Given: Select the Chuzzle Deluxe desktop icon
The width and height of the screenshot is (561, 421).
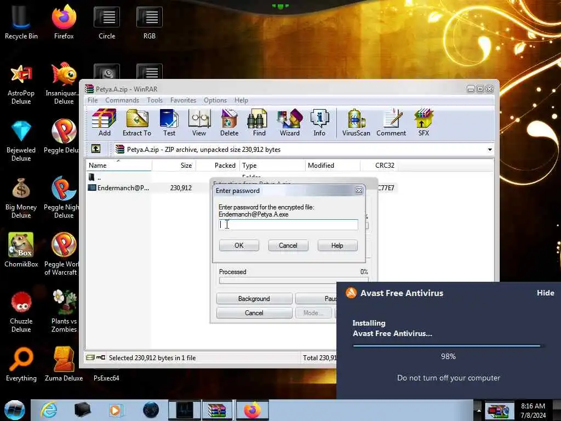Looking at the screenshot, I should point(21,312).
